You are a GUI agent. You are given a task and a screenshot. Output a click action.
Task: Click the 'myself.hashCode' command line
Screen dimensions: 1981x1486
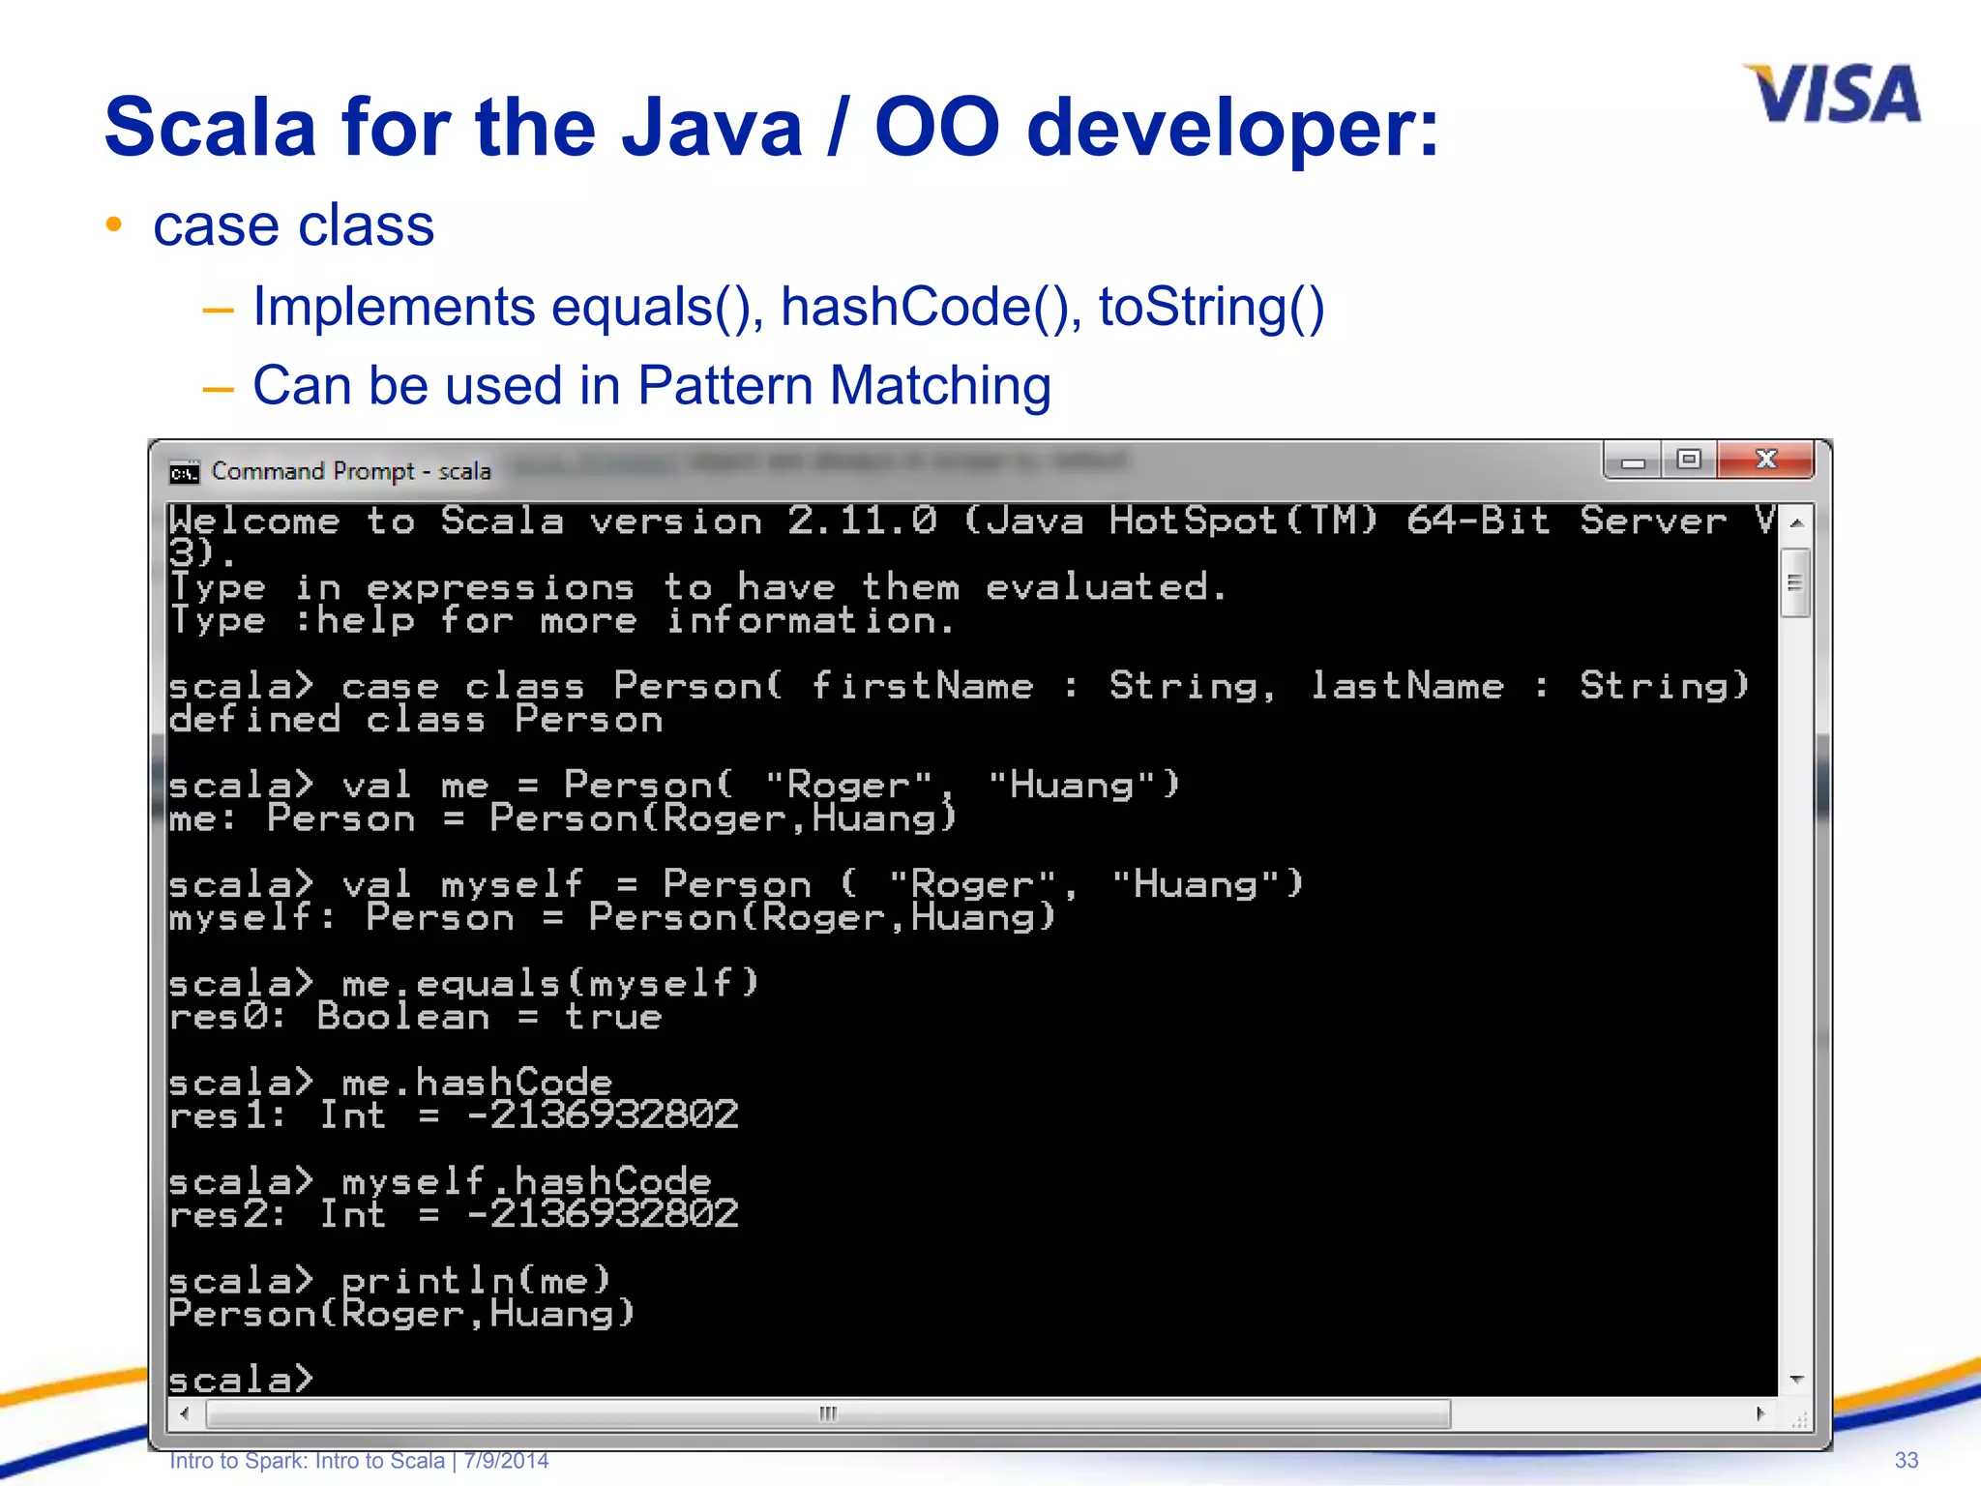440,1181
